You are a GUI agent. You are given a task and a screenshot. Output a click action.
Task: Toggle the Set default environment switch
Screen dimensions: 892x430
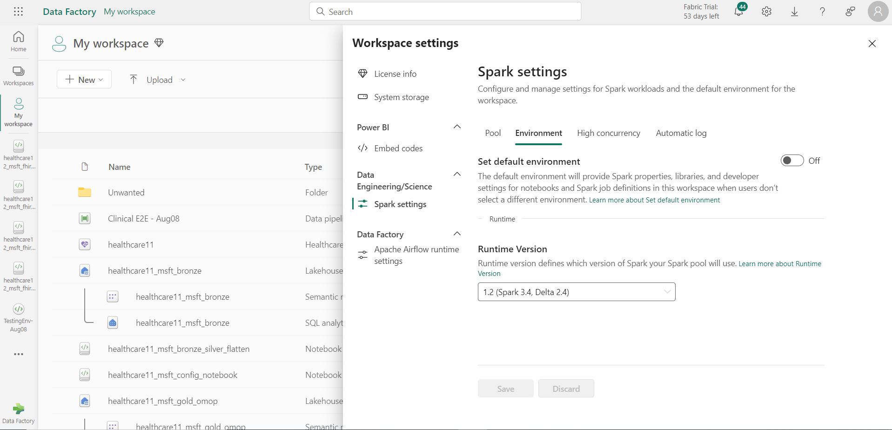(x=792, y=161)
